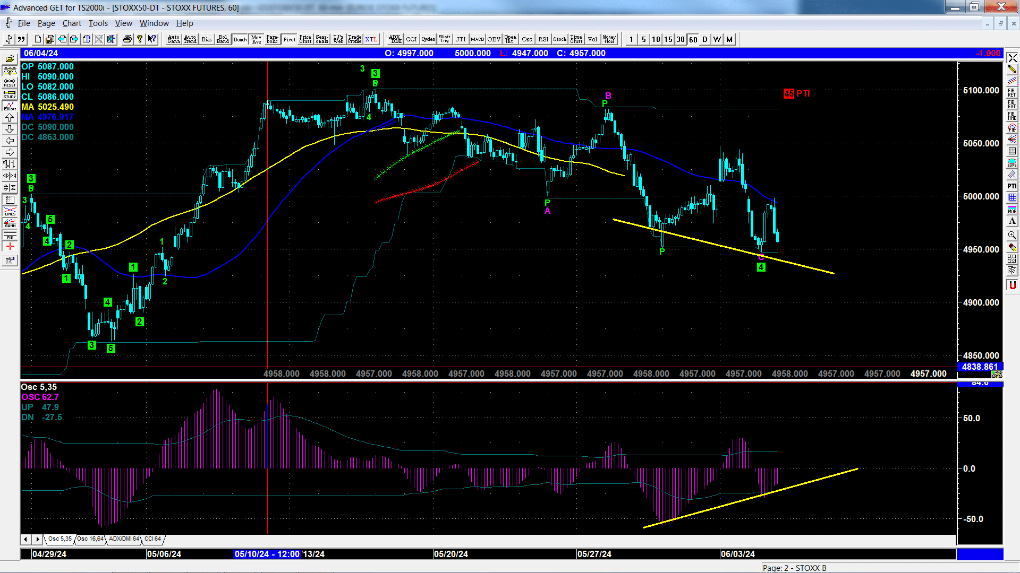The image size is (1020, 573).
Task: Toggle the XTL indicator
Action: pyautogui.click(x=371, y=39)
